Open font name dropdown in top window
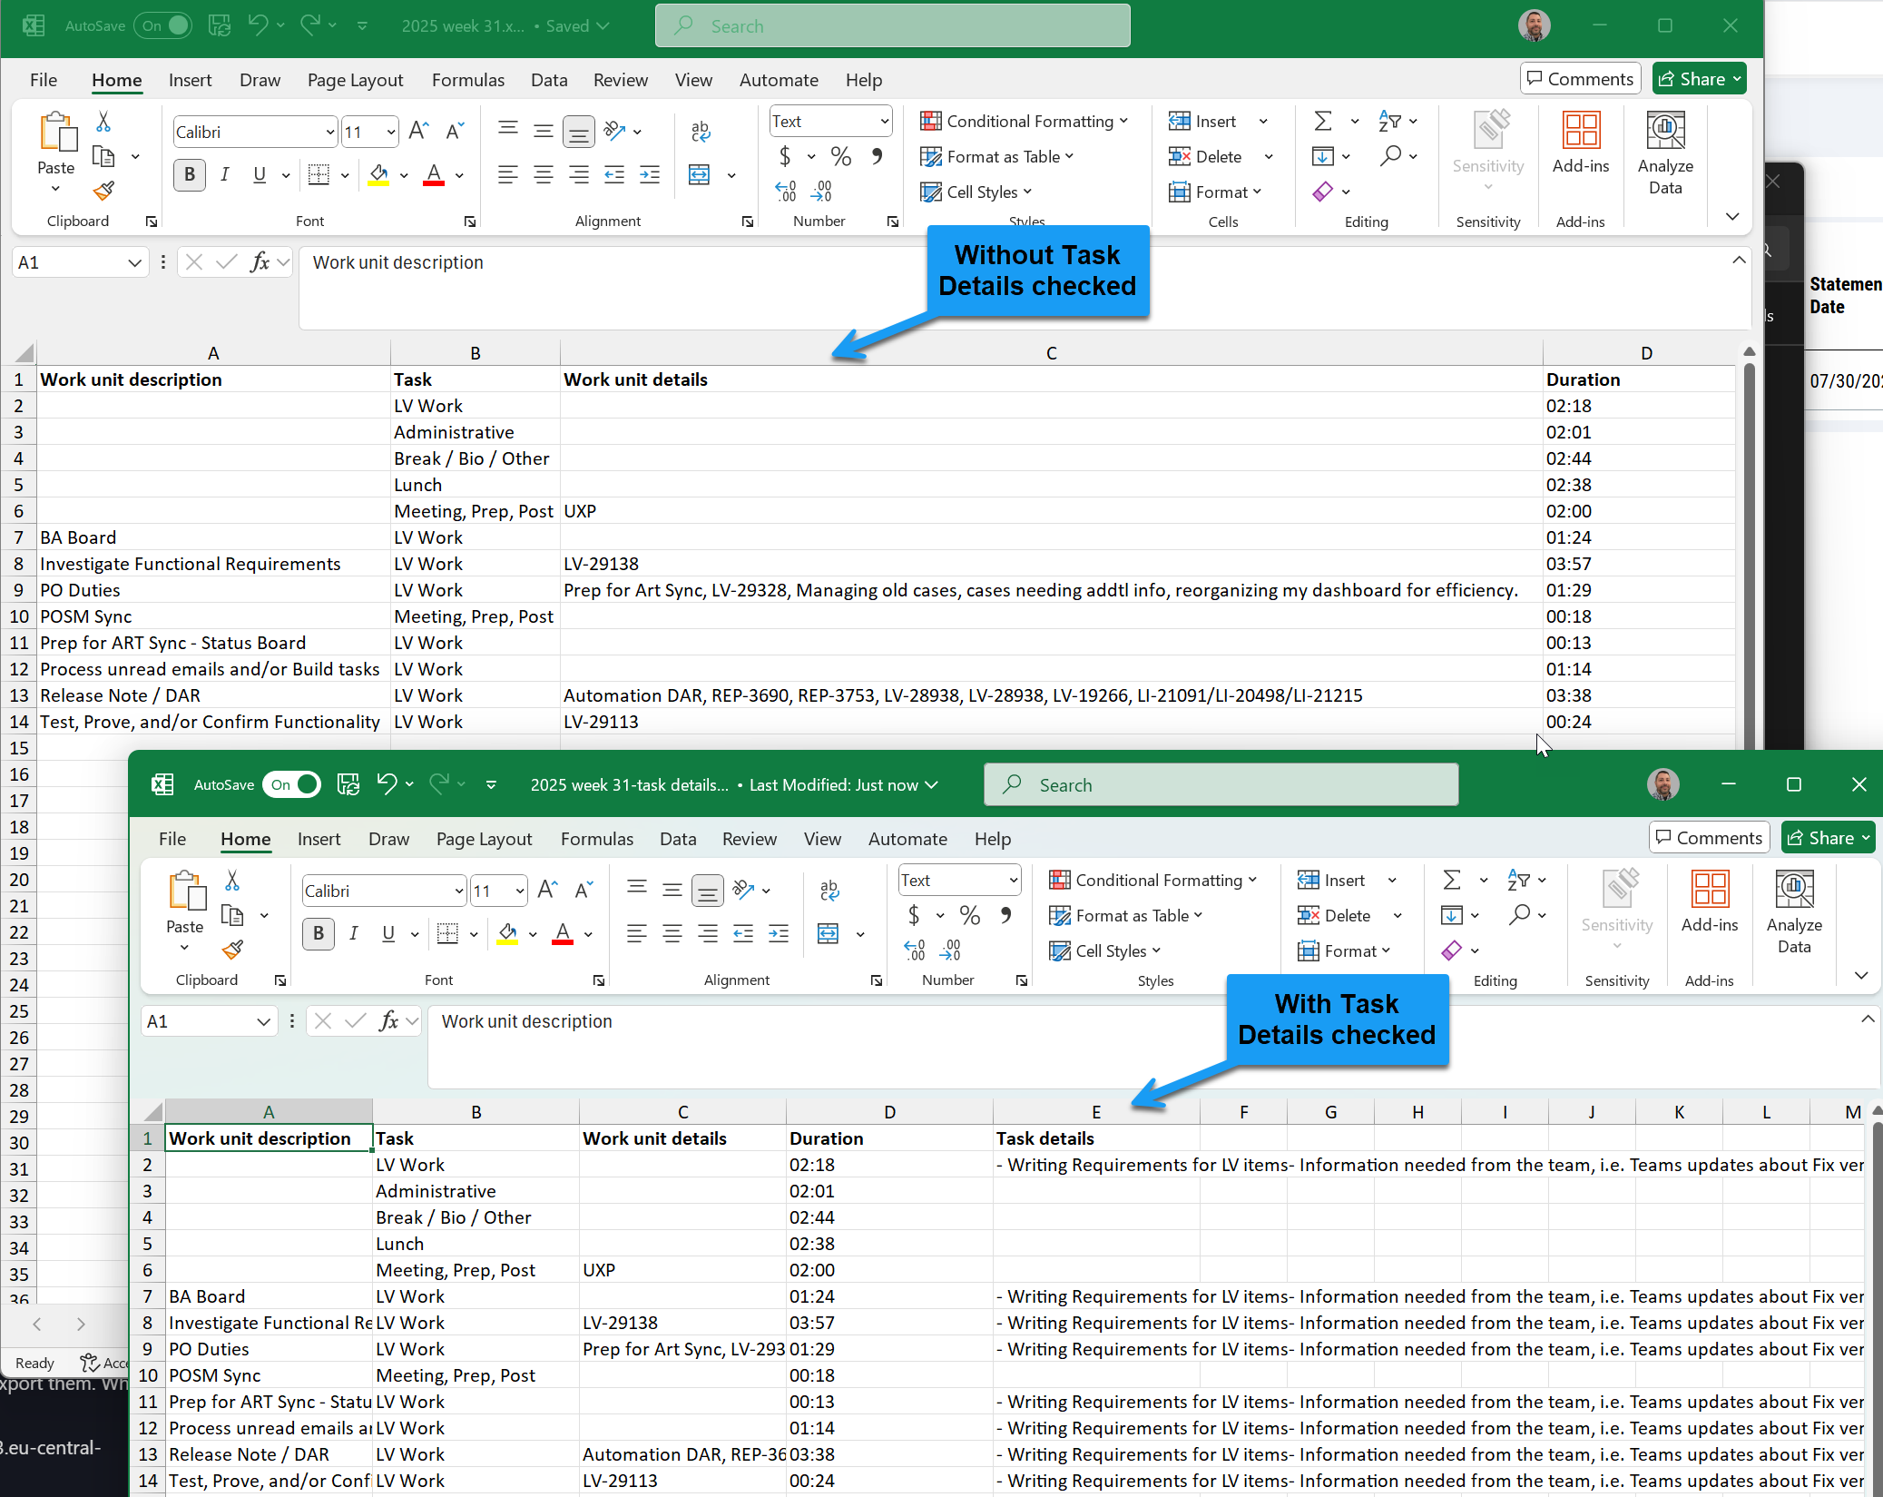1883x1497 pixels. (x=330, y=133)
